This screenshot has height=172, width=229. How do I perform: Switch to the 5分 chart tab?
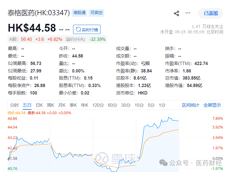(x=151, y=105)
